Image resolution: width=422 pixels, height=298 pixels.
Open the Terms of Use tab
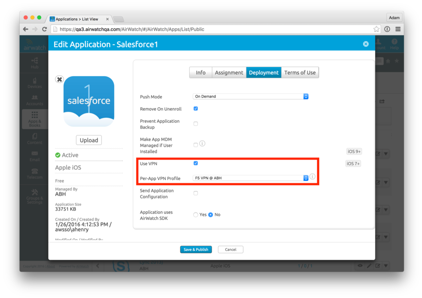pyautogui.click(x=300, y=73)
